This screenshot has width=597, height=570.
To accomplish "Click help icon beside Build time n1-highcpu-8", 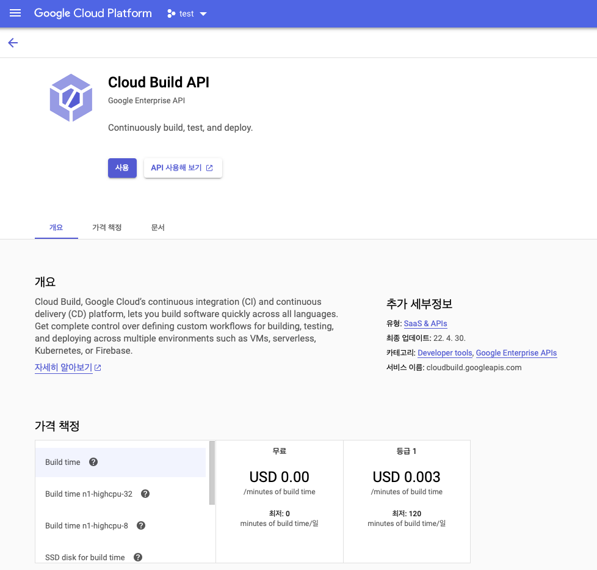I will [141, 525].
